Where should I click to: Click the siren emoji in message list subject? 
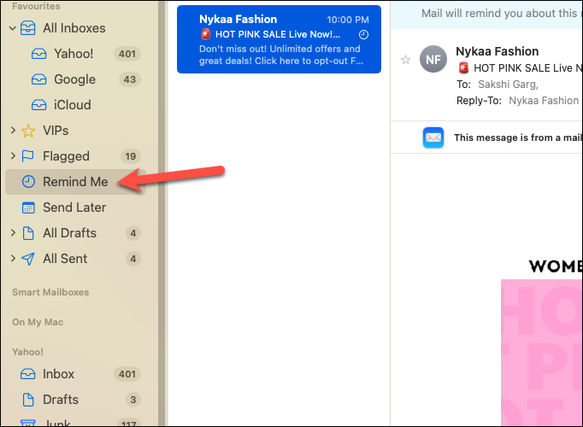(206, 34)
